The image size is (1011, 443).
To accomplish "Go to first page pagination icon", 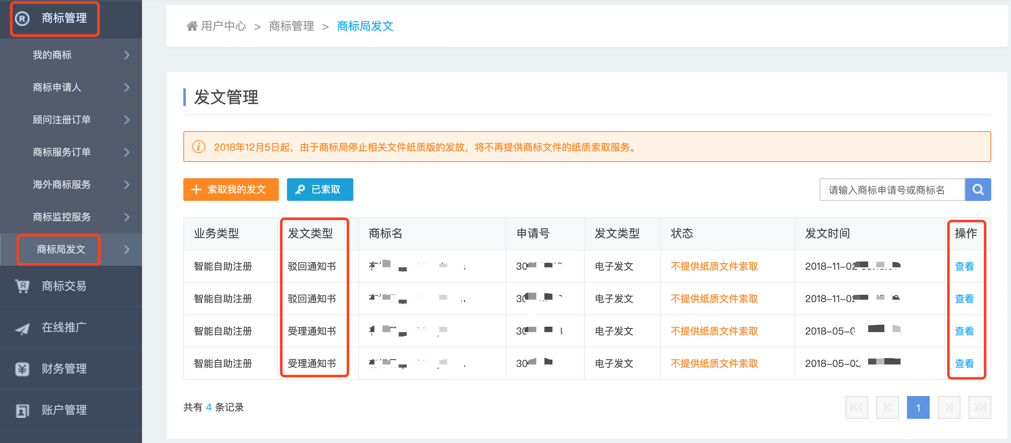I will pos(857,408).
